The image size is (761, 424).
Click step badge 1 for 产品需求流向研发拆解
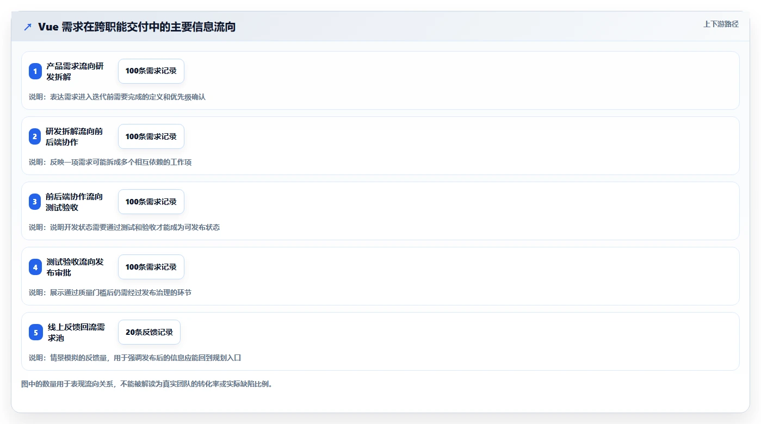tap(35, 71)
